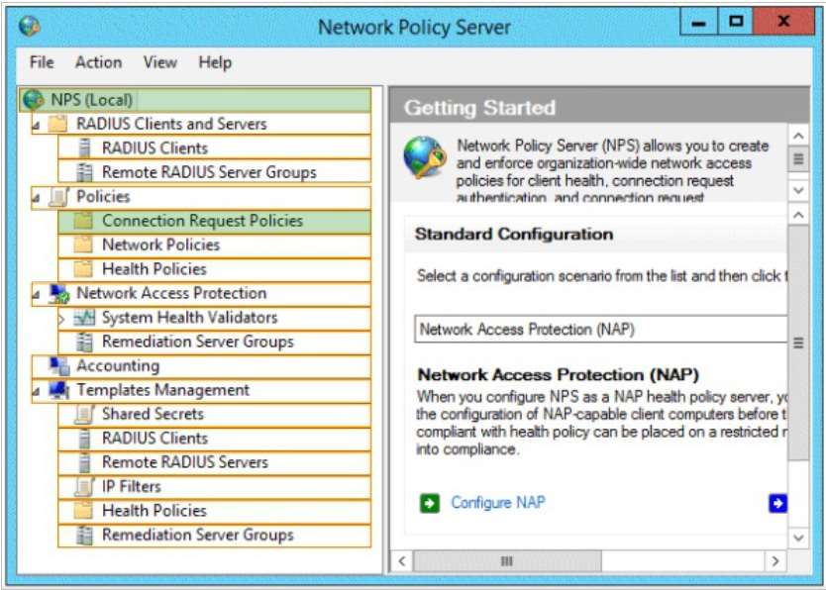Click the globe icon beside NPS (Local)
826x590 pixels.
coord(34,99)
